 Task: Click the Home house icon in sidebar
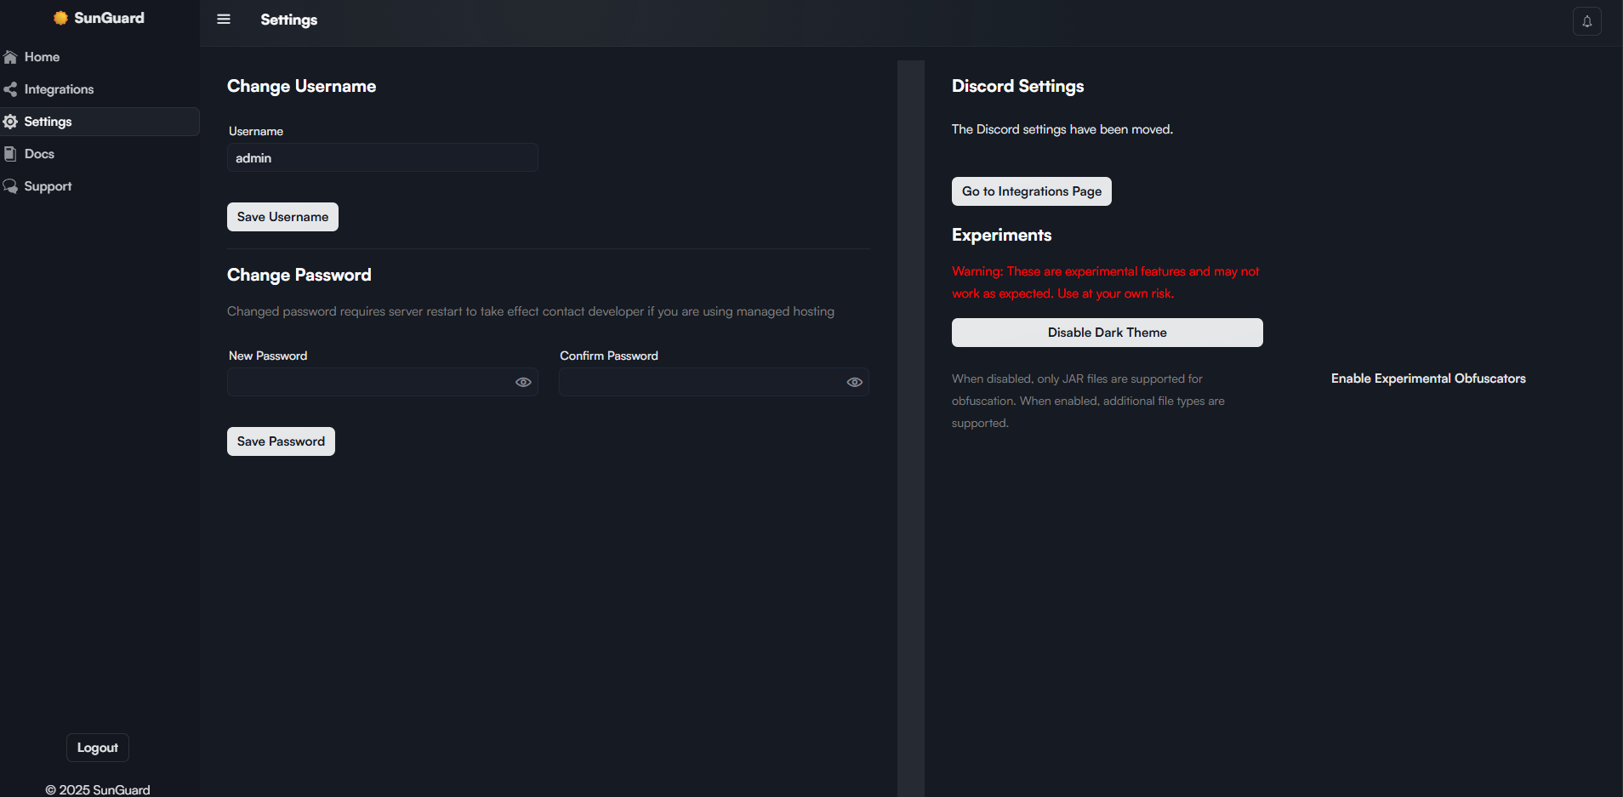(x=10, y=57)
